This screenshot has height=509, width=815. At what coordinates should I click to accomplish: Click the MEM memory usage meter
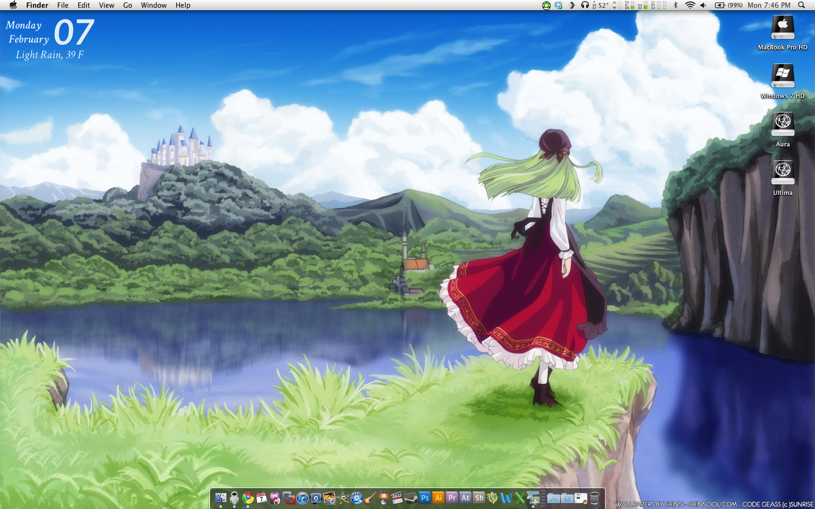(x=630, y=5)
